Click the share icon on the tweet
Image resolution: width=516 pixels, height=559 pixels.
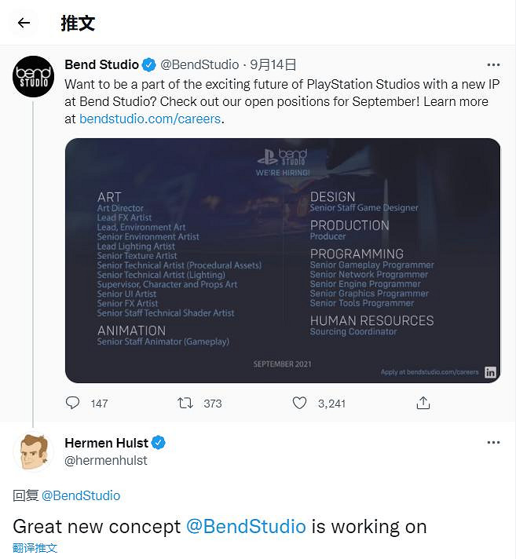tap(423, 403)
